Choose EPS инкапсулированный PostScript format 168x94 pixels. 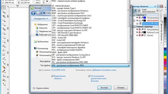coord(68,45)
